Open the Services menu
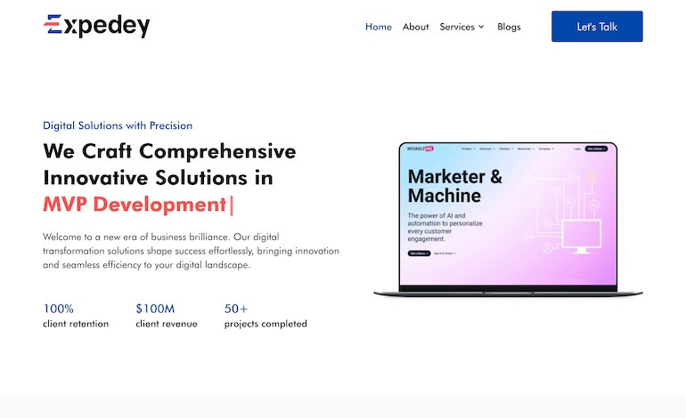 pos(457,27)
